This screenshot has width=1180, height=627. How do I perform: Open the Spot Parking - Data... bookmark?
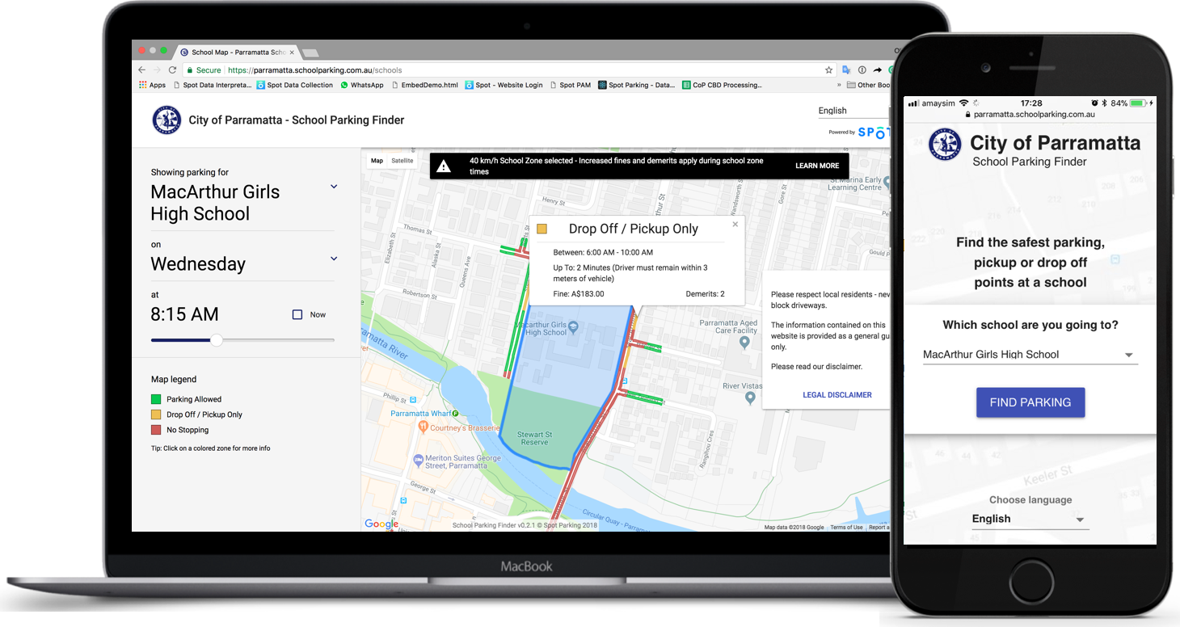[637, 85]
